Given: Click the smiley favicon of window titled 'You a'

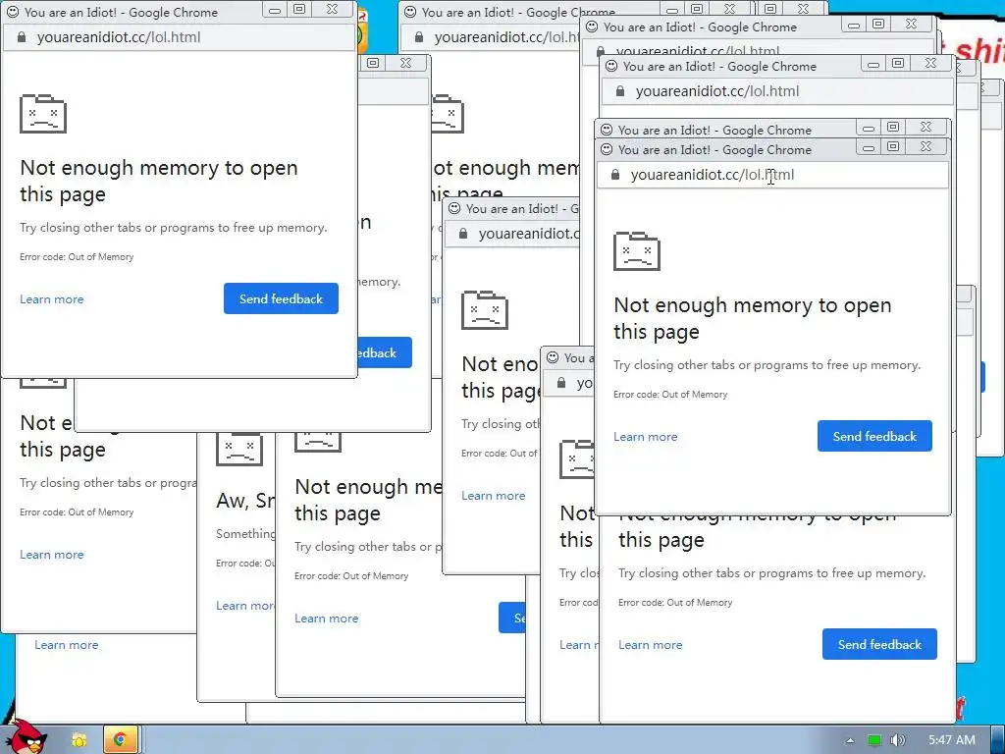Looking at the screenshot, I should click(553, 357).
